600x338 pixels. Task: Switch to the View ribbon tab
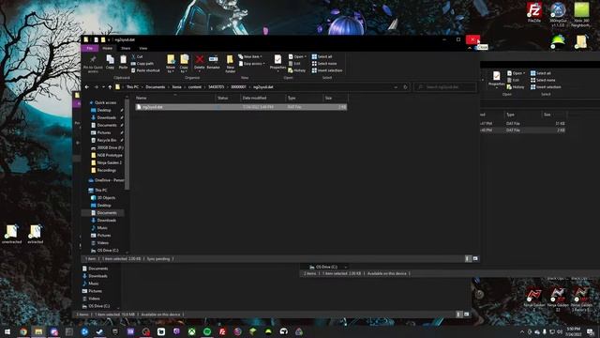click(143, 48)
